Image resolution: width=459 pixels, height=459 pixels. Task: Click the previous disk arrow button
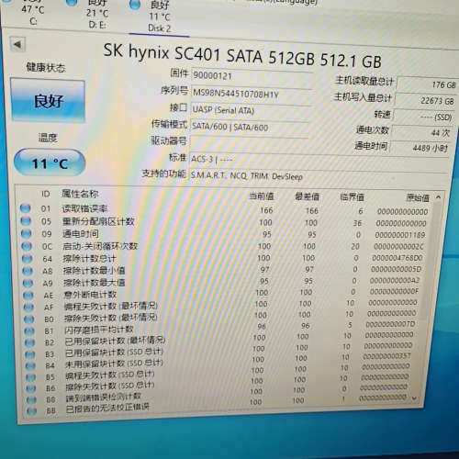[x=17, y=45]
